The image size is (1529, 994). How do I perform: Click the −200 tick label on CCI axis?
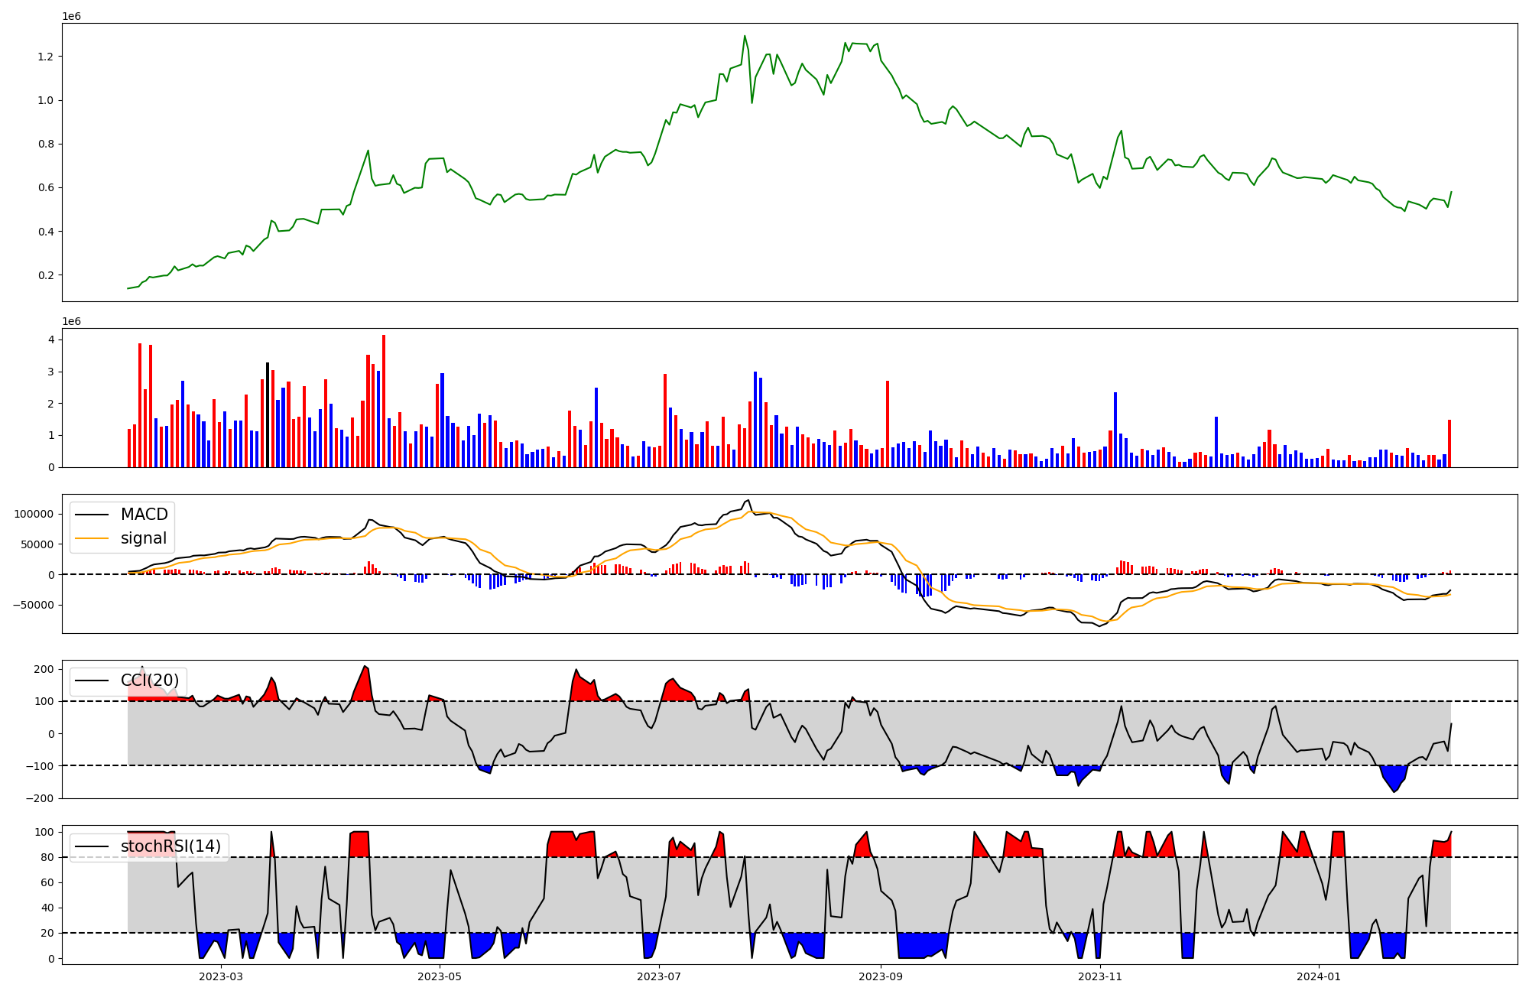[39, 798]
